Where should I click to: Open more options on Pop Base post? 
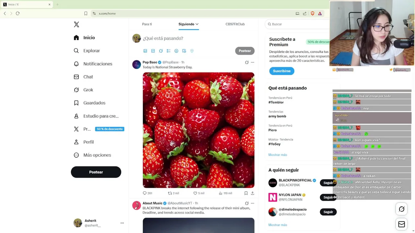click(x=253, y=62)
